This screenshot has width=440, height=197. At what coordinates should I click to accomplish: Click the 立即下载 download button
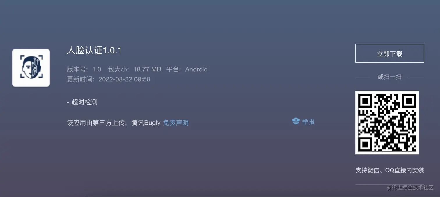(389, 53)
